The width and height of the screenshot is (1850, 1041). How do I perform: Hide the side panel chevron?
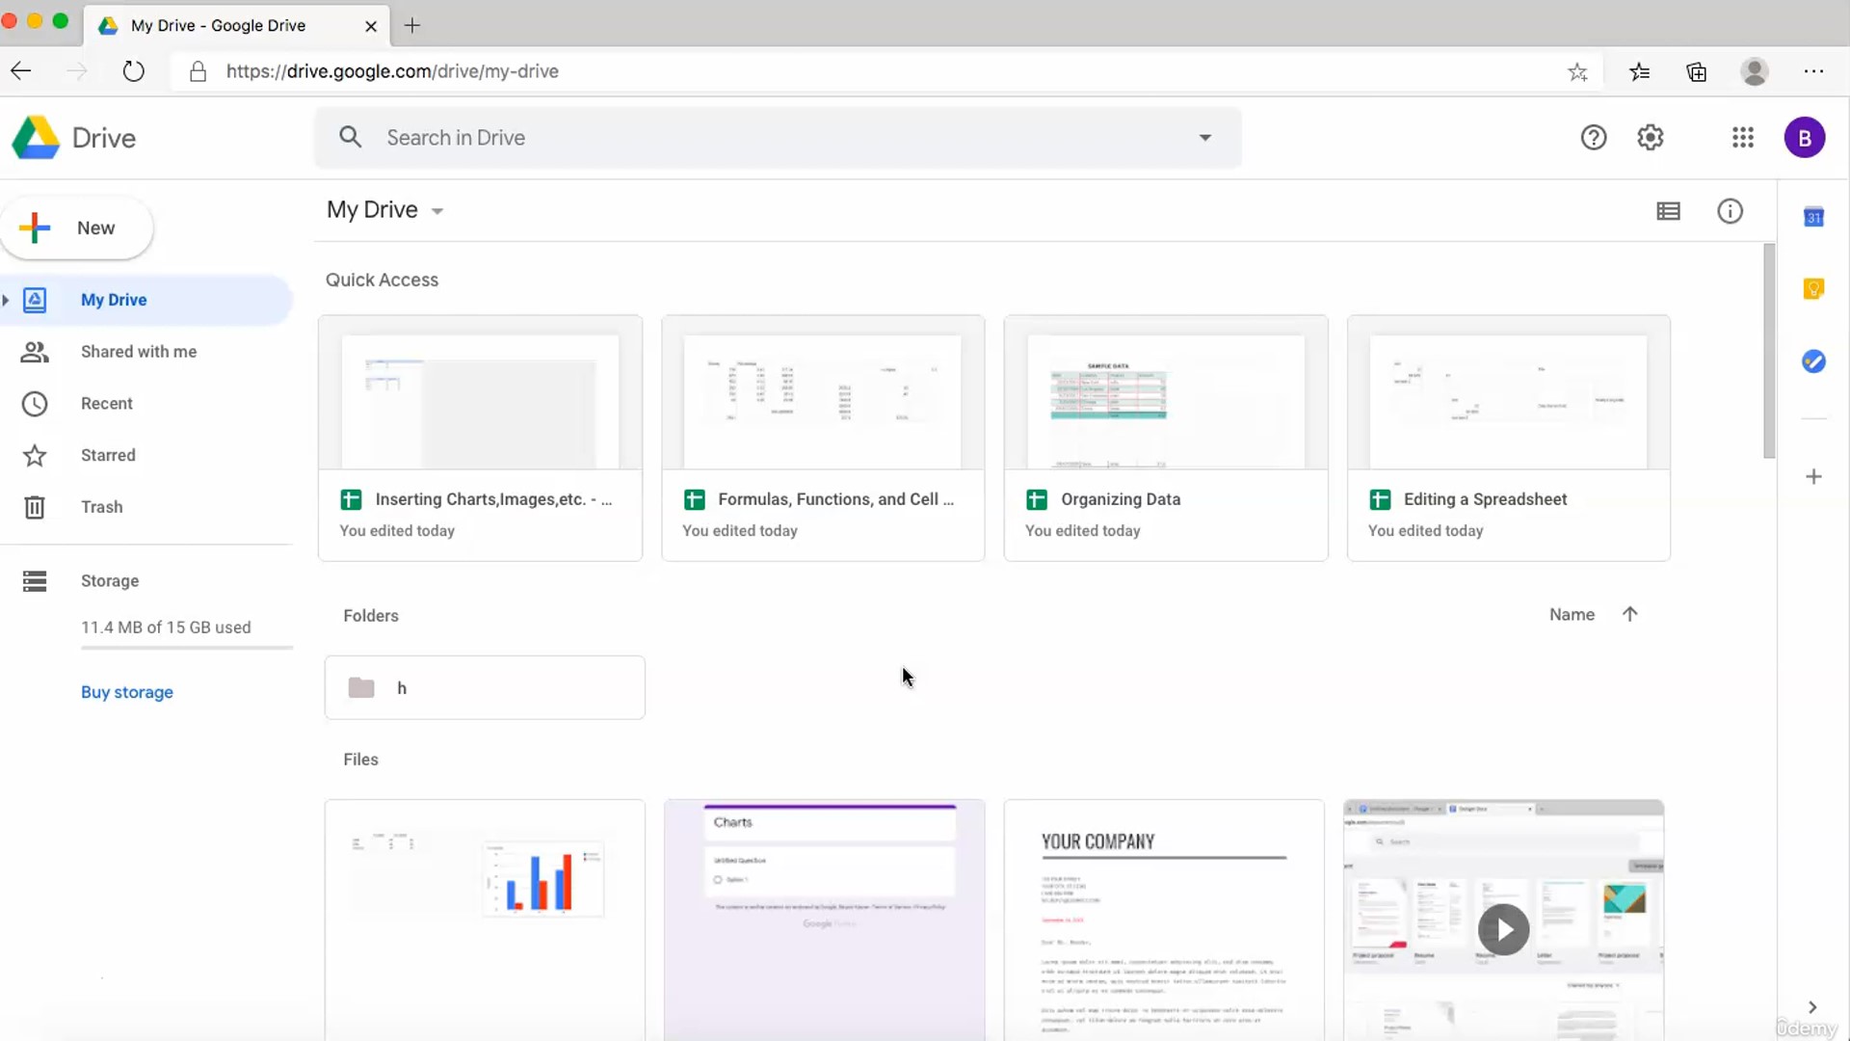tap(1812, 1007)
